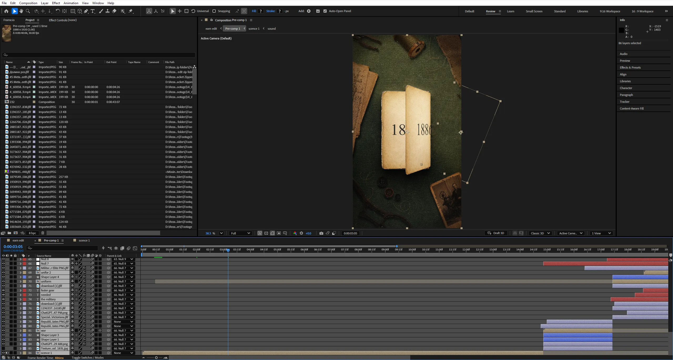Select the Rotation tool
673x360 pixels.
58,11
